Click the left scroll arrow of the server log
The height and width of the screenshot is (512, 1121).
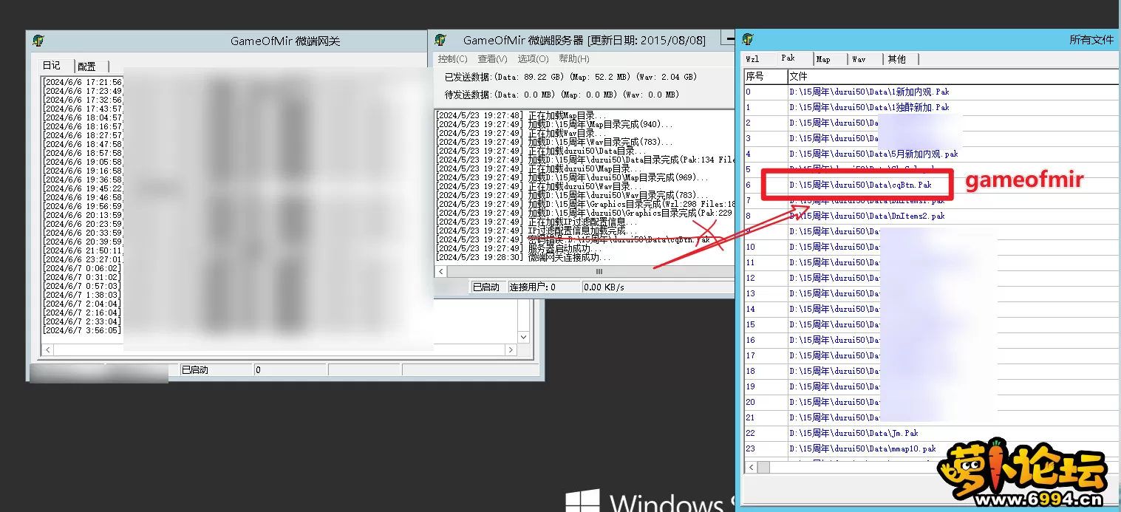tap(441, 272)
